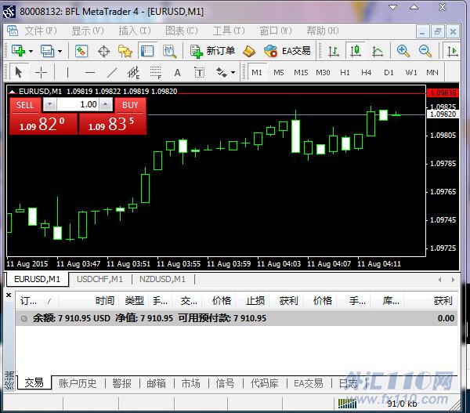Select the vertical line drawing tool

67,72
